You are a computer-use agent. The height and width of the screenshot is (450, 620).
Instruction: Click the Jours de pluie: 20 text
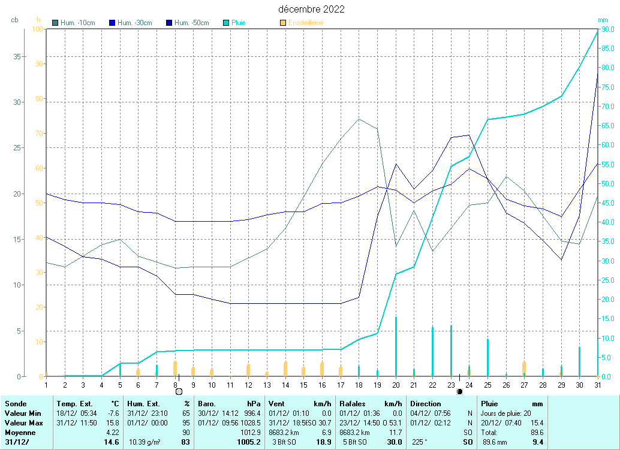pos(501,413)
